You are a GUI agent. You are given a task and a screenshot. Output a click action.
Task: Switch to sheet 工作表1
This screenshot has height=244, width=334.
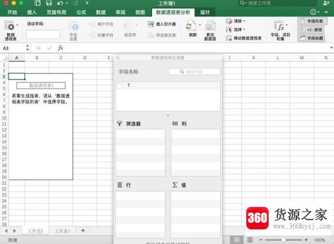point(62,231)
